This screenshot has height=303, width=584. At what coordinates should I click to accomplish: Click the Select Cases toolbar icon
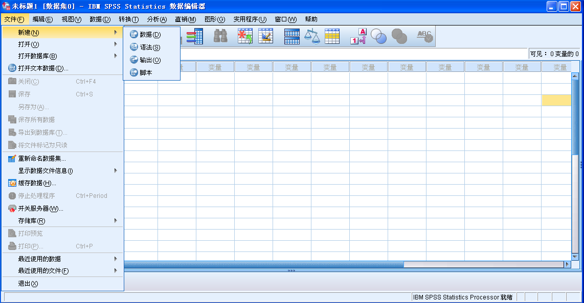pyautogui.click(x=332, y=36)
